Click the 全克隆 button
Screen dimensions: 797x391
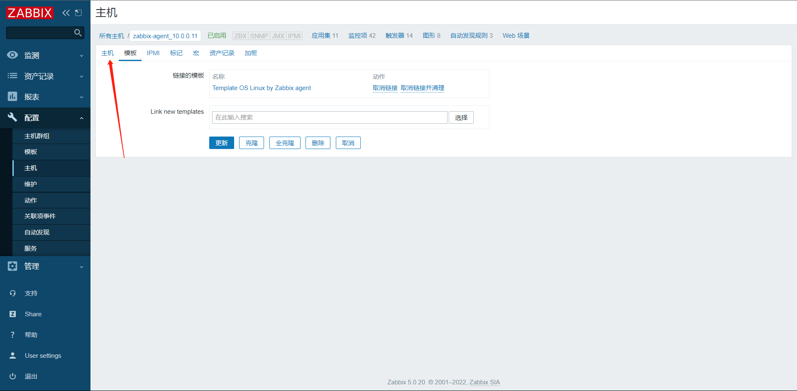[285, 143]
